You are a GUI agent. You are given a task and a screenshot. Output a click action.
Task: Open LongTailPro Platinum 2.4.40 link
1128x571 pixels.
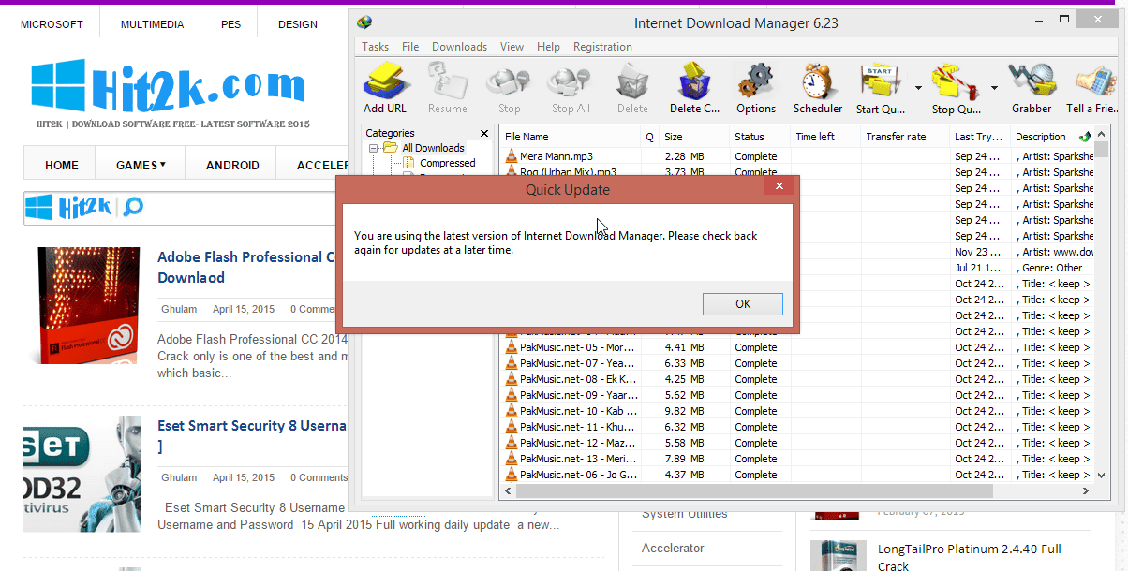pos(970,557)
